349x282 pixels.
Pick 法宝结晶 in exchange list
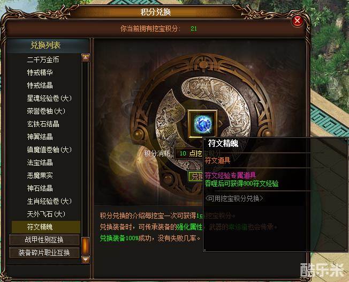[40, 162]
